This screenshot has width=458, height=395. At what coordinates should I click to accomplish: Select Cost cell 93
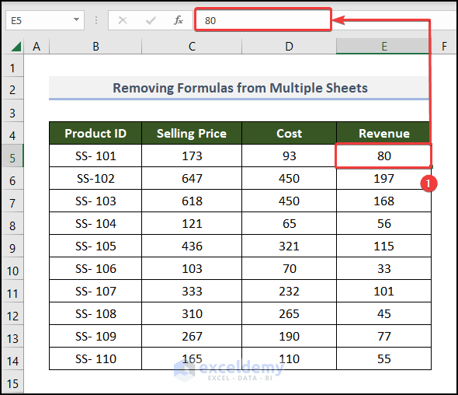(x=290, y=156)
